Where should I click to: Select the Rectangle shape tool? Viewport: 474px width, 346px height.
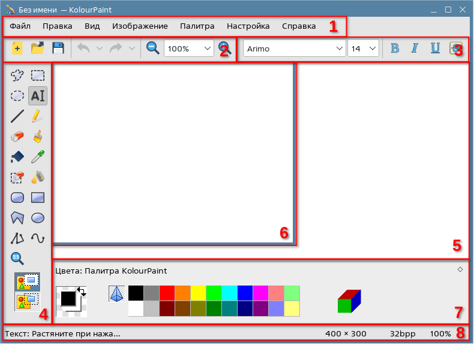coord(38,198)
